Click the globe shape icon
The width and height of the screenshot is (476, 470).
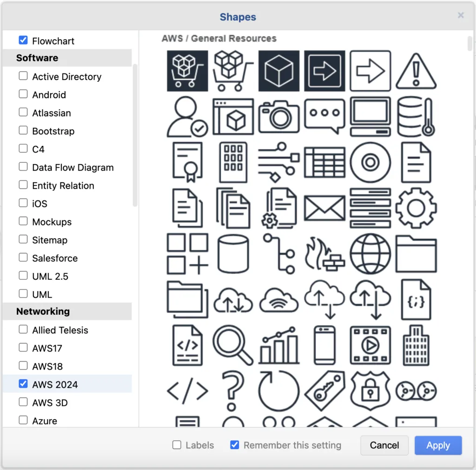pos(370,253)
